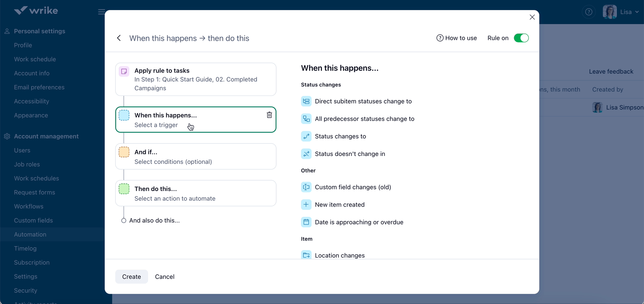
Task: Click the trash icon on trigger card
Action: pos(269,115)
